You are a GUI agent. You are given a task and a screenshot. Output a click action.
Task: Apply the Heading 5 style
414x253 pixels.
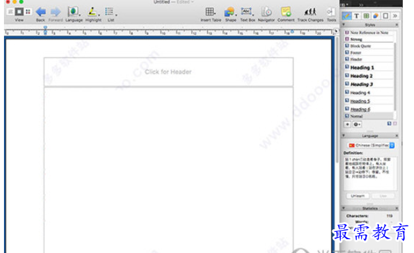tap(369, 101)
